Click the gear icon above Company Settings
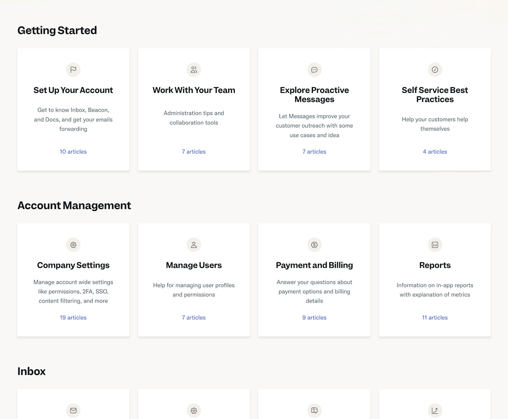Image resolution: width=508 pixels, height=419 pixels. (73, 245)
